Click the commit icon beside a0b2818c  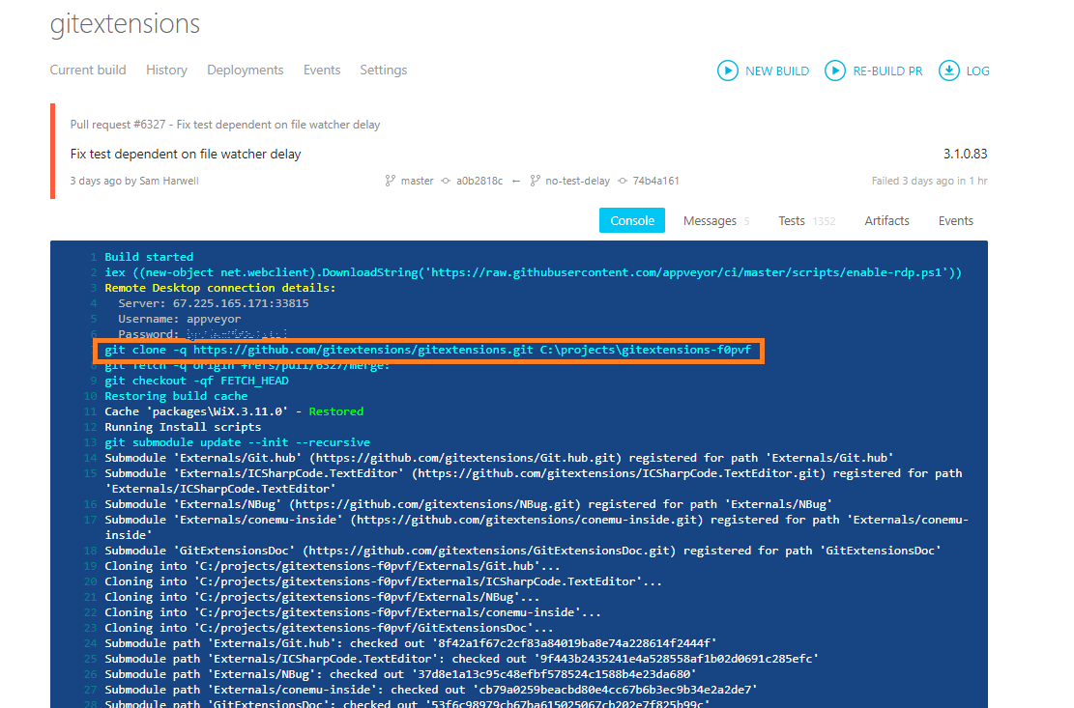pyautogui.click(x=446, y=181)
